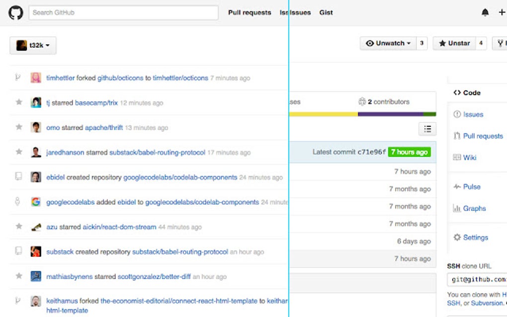Click the plus create-new icon
Screen dimensions: 507x317
tap(501, 13)
